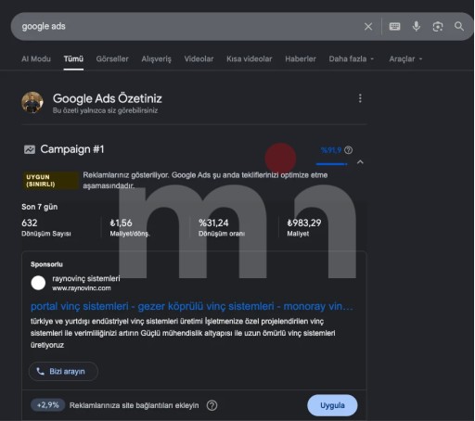This screenshot has height=421, width=475.
Task: Open image search via the camera lens icon
Action: 437,27
